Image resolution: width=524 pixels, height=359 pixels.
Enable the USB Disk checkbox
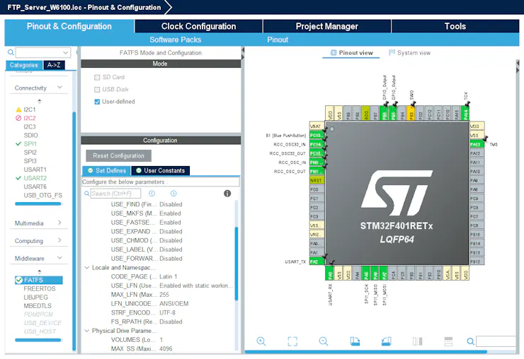click(97, 90)
